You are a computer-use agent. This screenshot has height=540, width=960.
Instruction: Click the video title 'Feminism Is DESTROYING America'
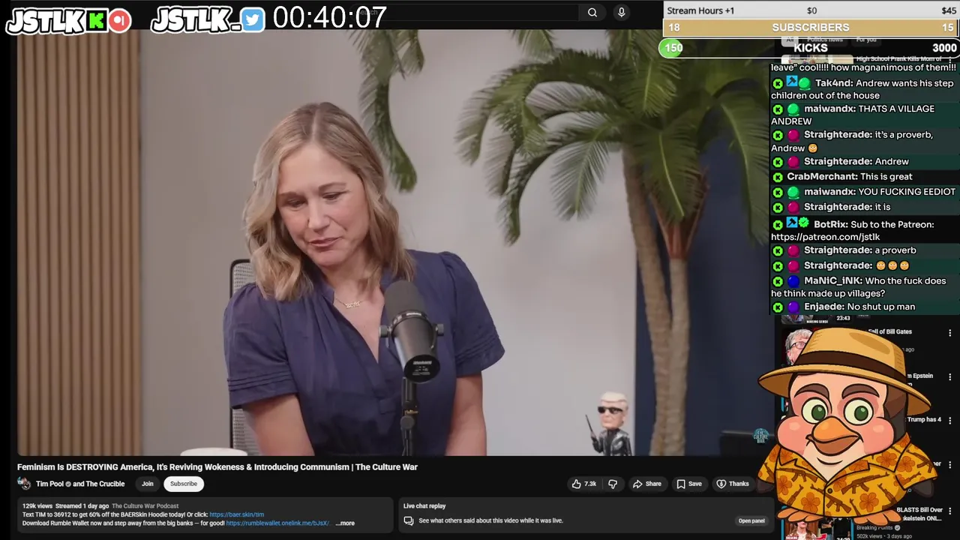click(217, 467)
